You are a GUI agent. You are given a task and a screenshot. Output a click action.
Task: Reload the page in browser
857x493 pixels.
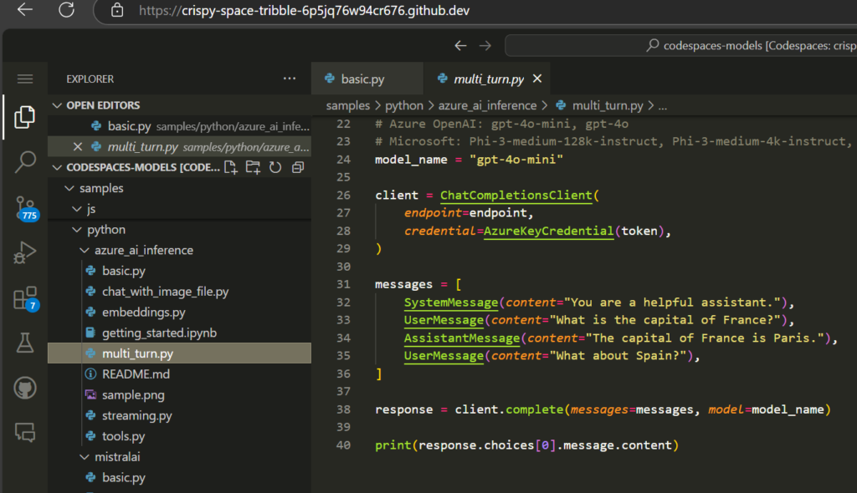(x=66, y=10)
